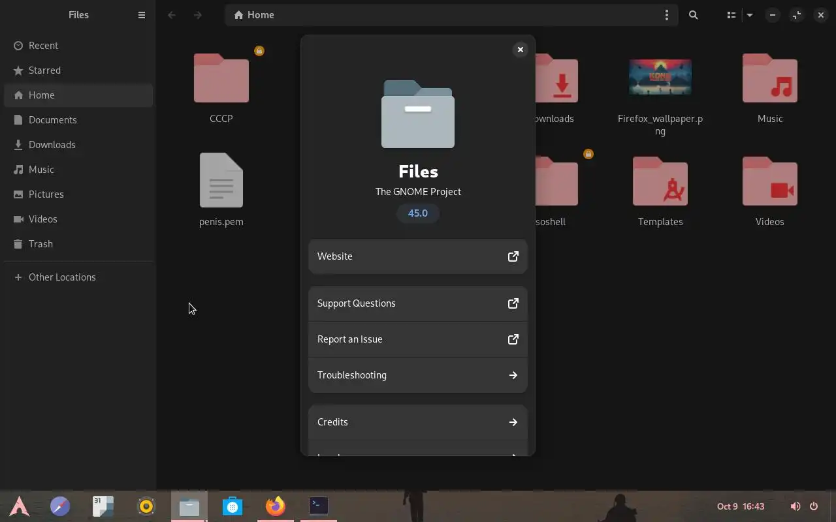Click the forward navigation arrow

pos(198,15)
